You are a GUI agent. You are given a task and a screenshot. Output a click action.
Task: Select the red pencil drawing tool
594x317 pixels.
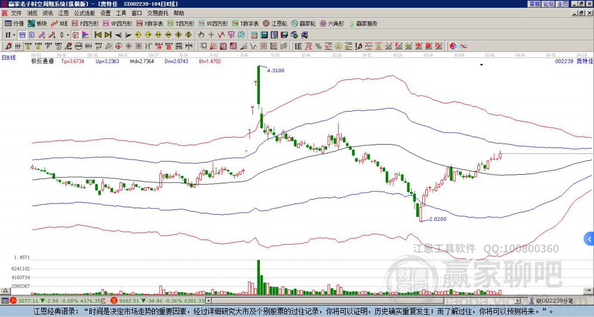pos(8,46)
